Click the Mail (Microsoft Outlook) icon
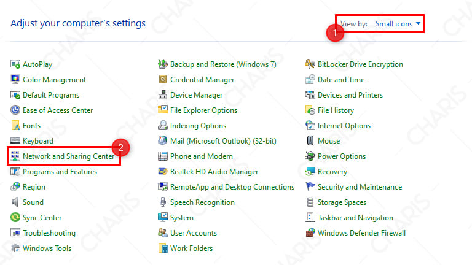The height and width of the screenshot is (265, 472). (x=163, y=140)
